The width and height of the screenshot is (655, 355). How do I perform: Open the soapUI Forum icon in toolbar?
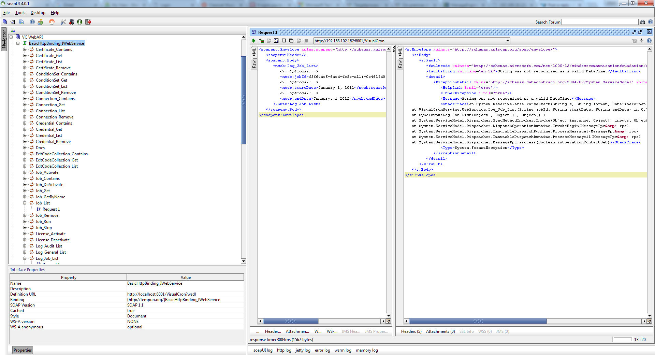tap(41, 22)
